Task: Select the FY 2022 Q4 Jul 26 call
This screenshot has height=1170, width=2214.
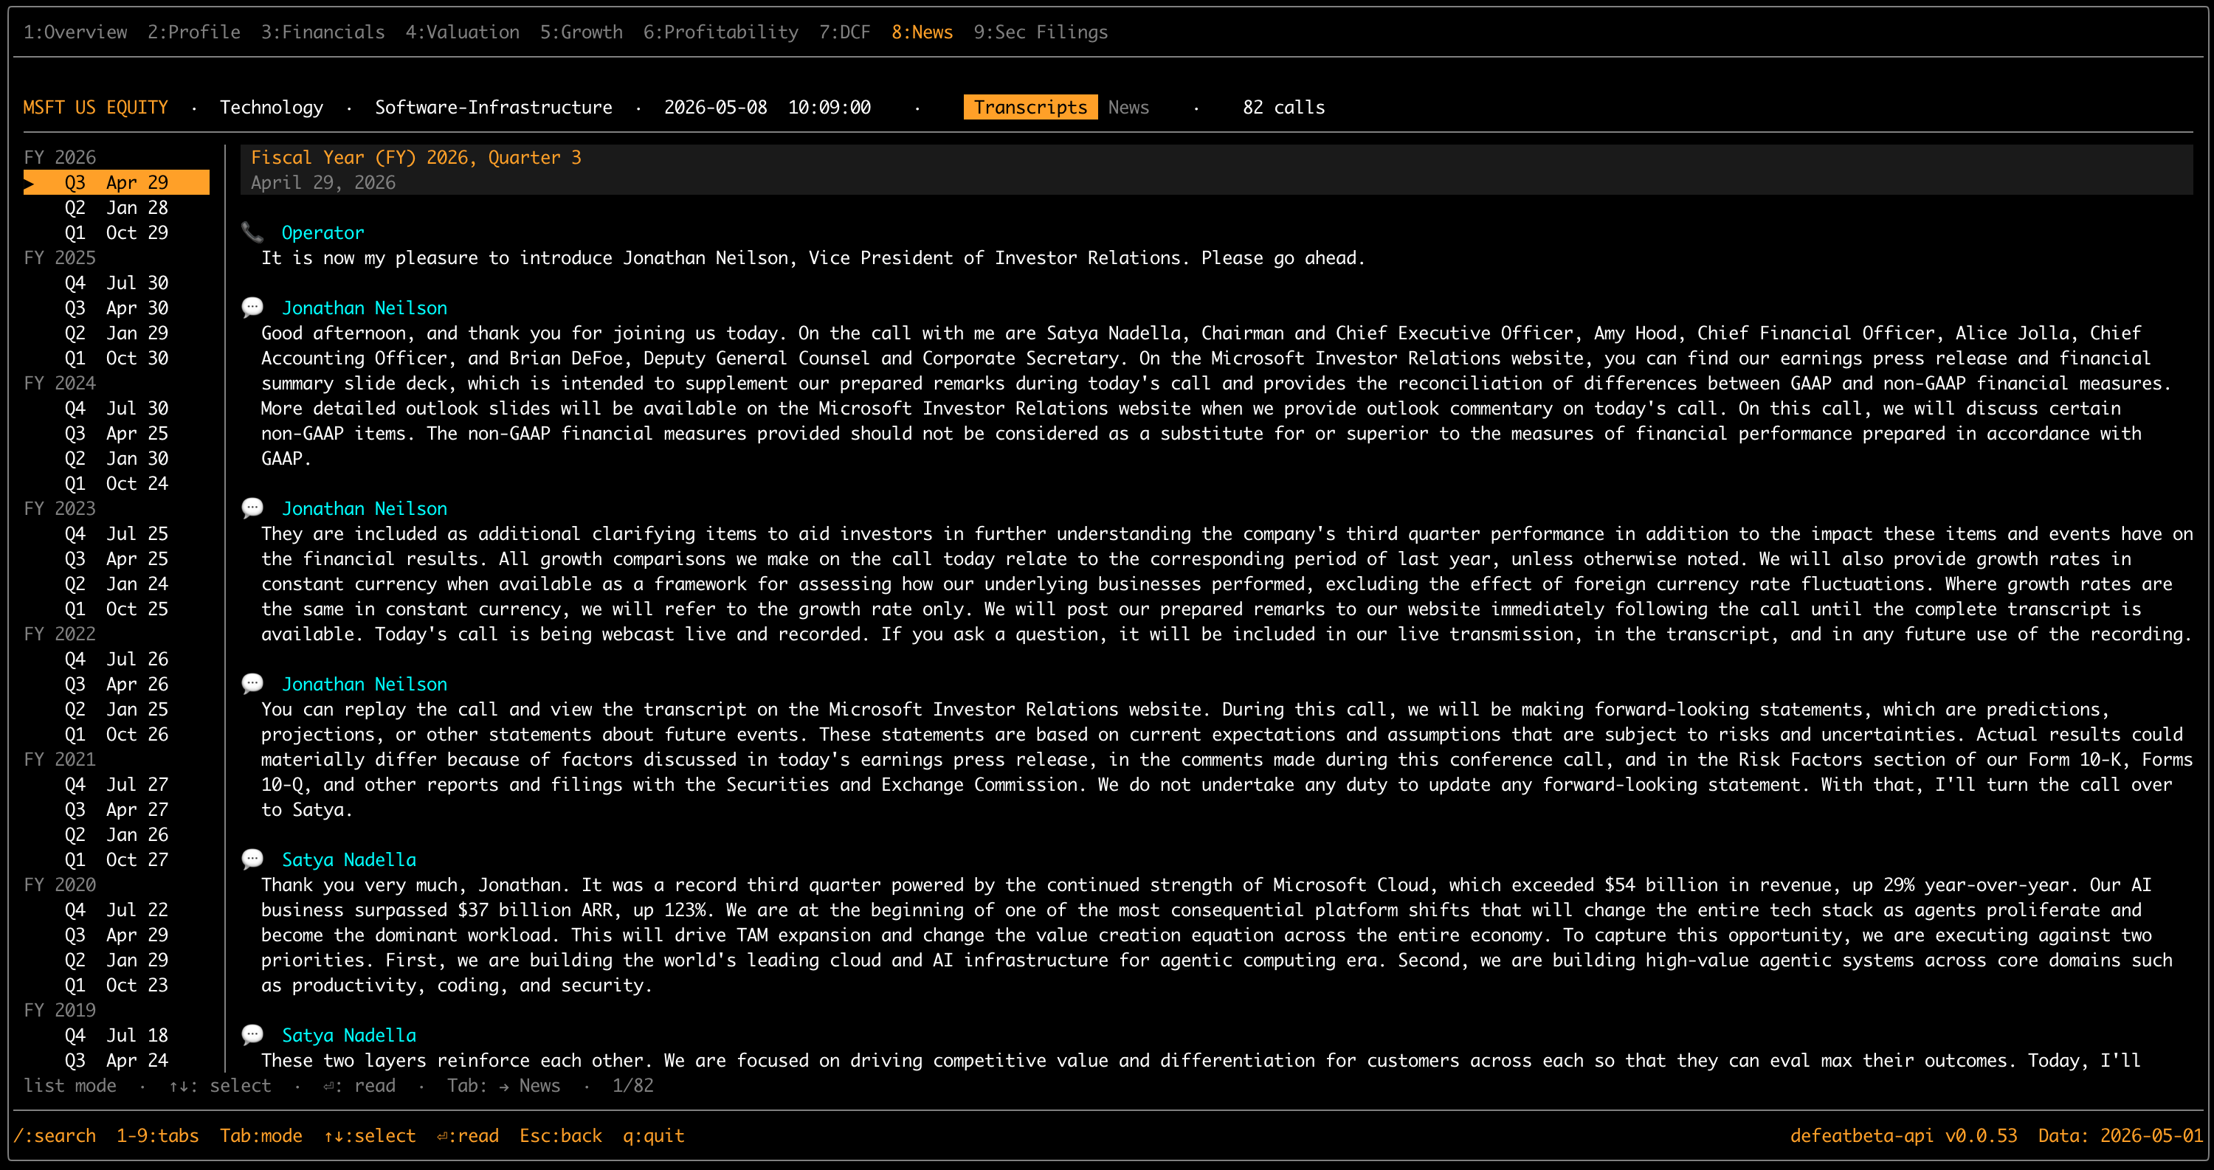Action: coord(116,659)
